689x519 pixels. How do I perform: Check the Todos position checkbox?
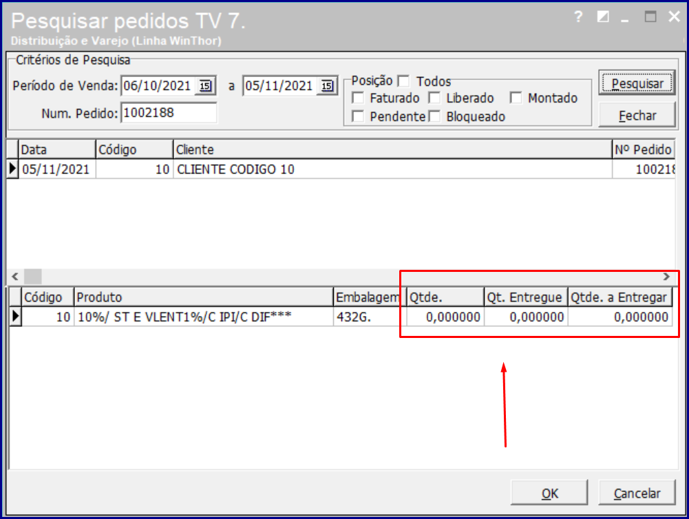(403, 81)
